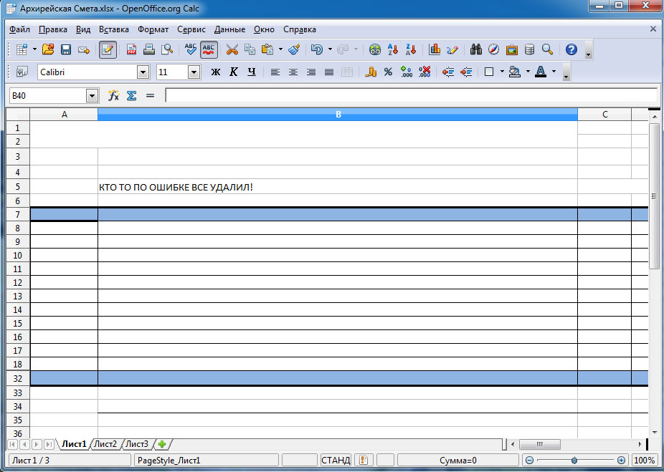Open Styles and Formatting icon
Viewport: 664px width, 472px height.
(x=22, y=72)
